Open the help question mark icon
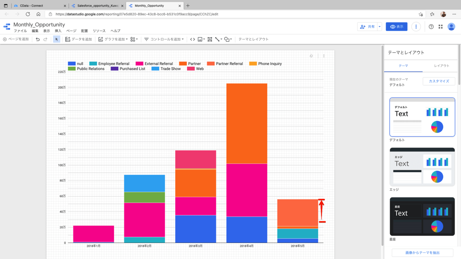 coord(431,26)
